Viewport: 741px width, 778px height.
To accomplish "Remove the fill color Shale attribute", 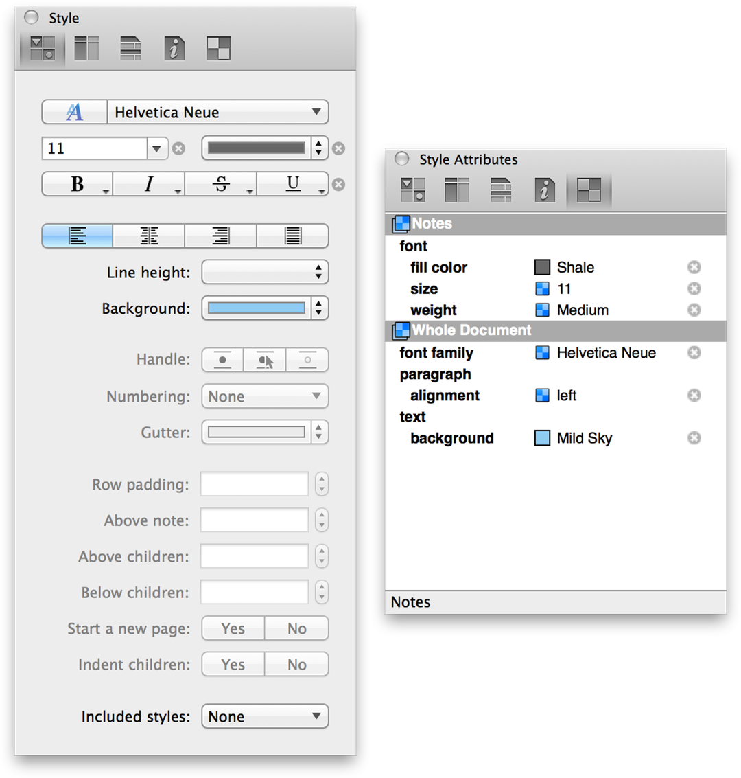I will (x=694, y=267).
